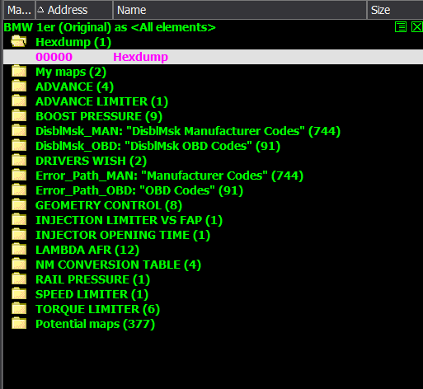423x389 pixels.
Task: Click the INJECTION LIMITER VS FAP folder icon
Action: coord(19,219)
